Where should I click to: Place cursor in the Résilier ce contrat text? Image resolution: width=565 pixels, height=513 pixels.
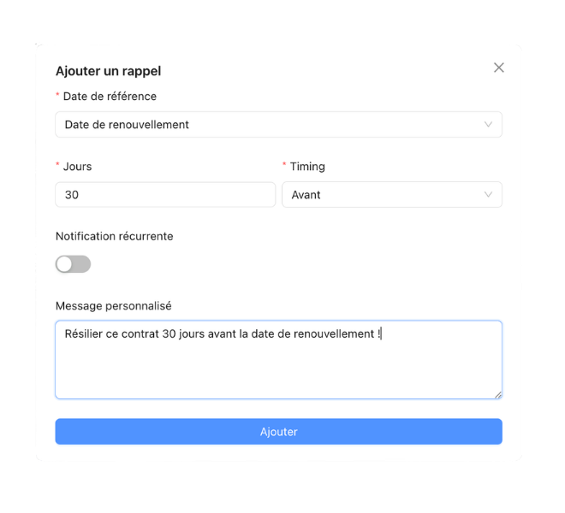tap(223, 333)
